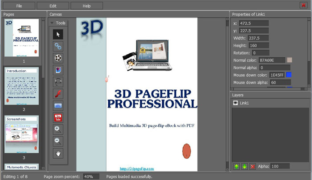This screenshot has height=180, width=312.
Task: Move layer up with green up arrow
Action: pos(237,166)
